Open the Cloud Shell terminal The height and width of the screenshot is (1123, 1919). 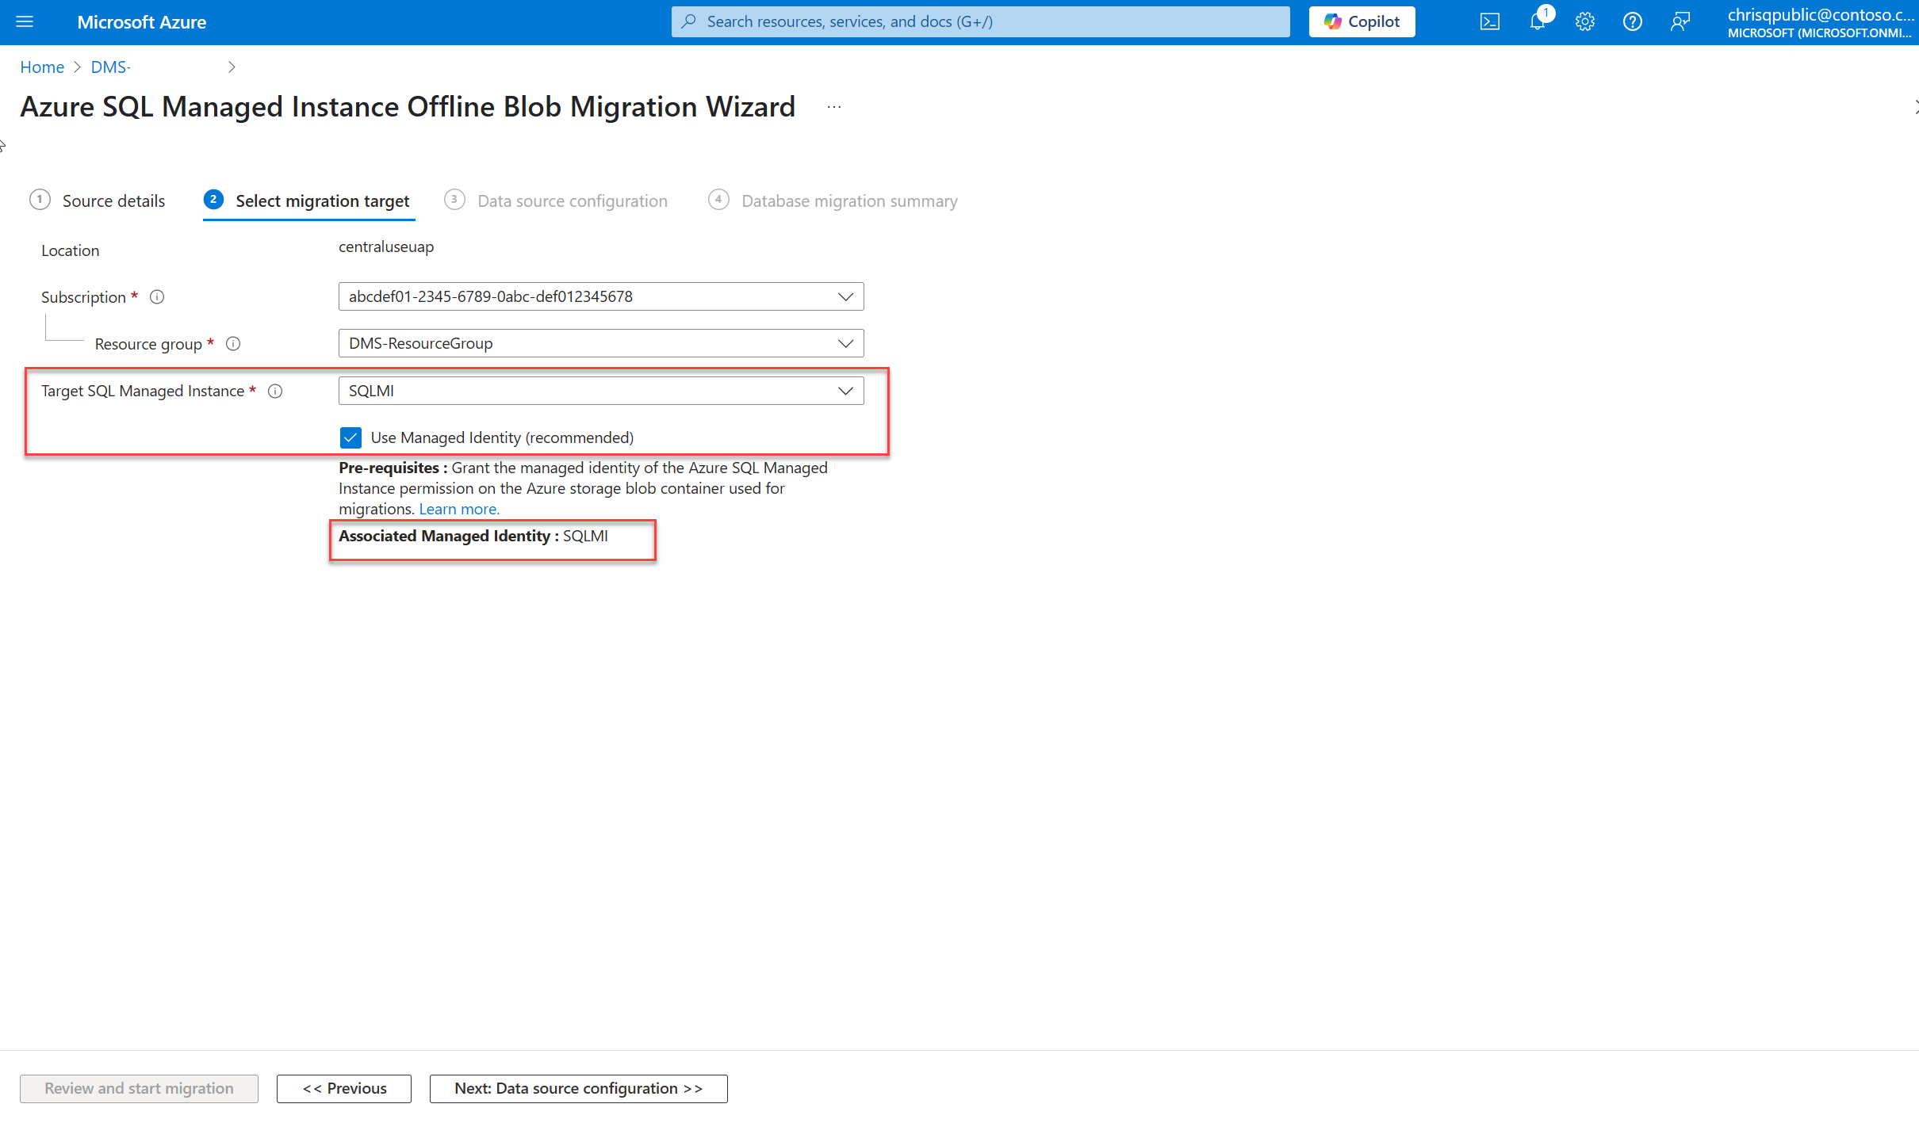click(1490, 21)
